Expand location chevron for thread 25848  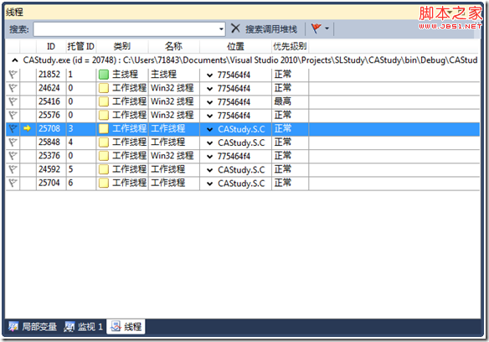point(210,143)
